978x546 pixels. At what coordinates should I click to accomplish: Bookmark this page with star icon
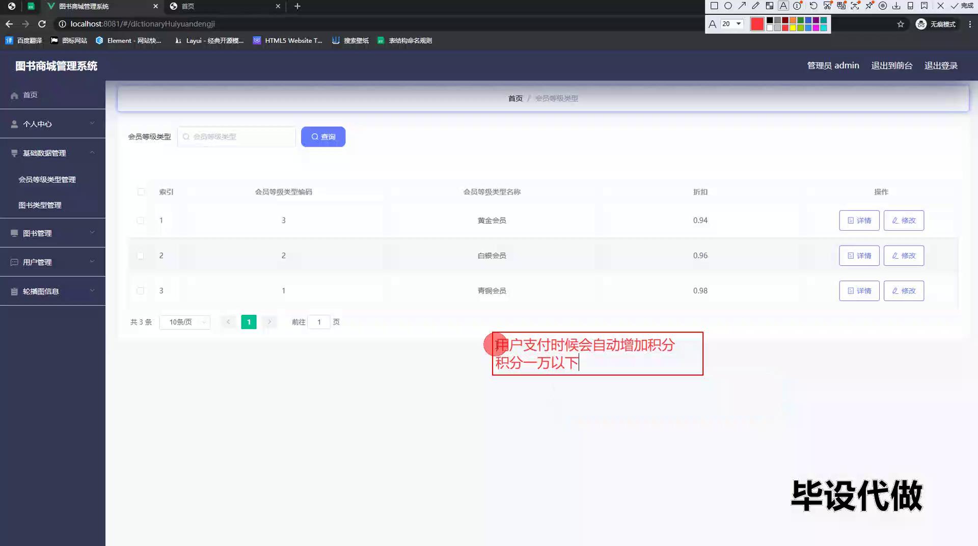tap(901, 24)
